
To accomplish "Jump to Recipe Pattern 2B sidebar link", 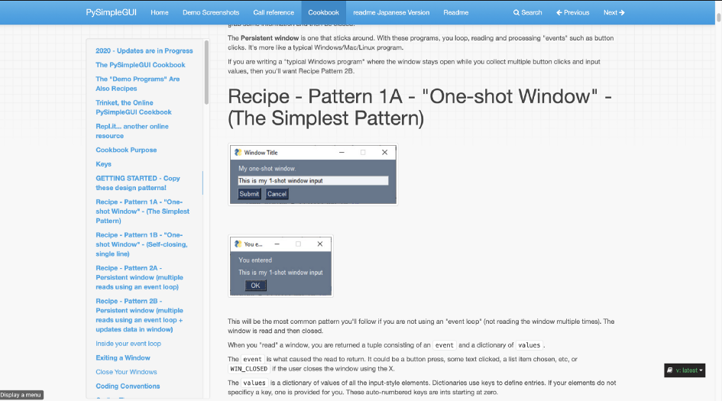I will click(140, 315).
